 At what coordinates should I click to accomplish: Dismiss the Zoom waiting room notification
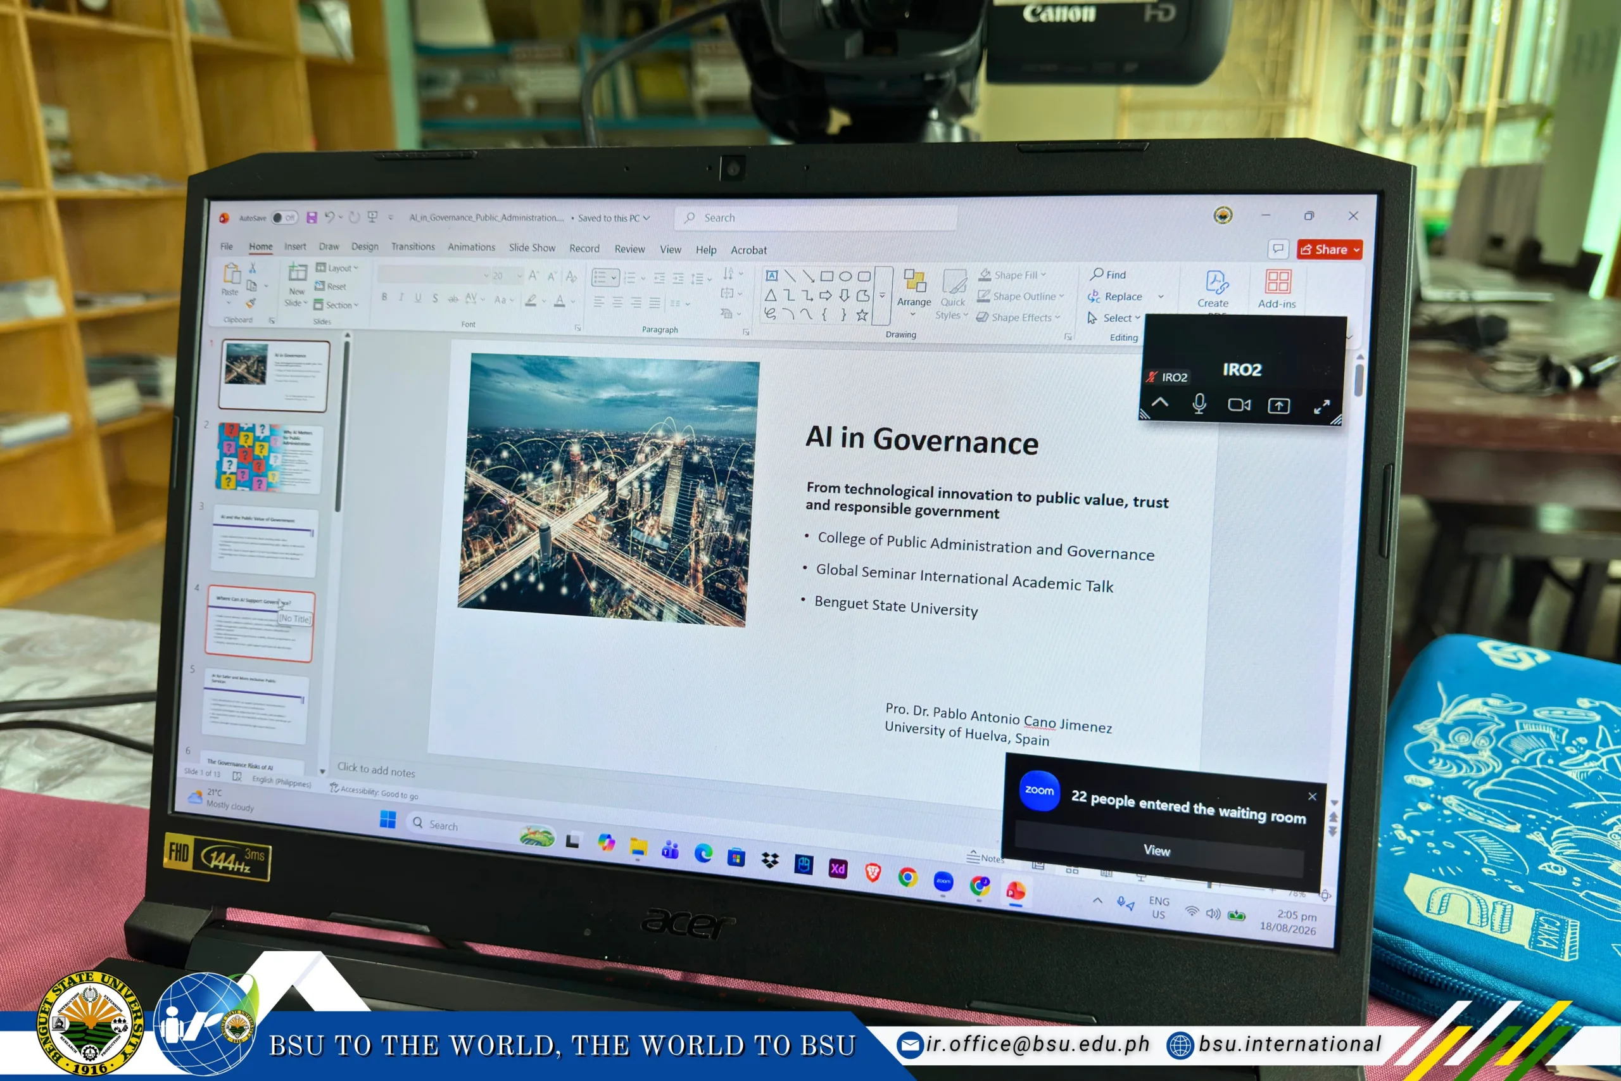[x=1312, y=796]
